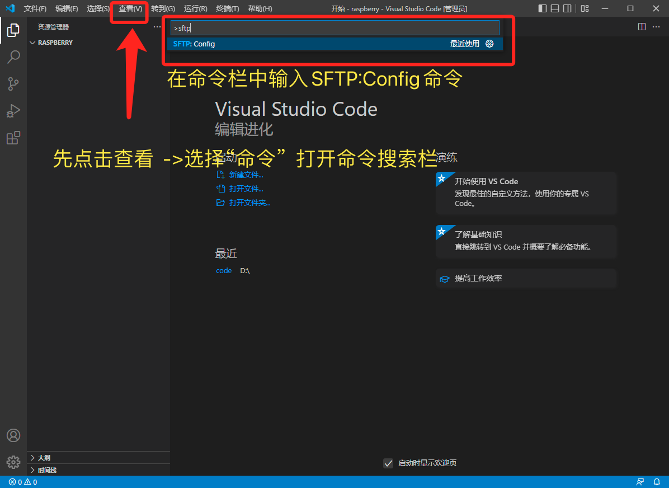
Task: Toggle primary side bar layout icon
Action: click(542, 8)
